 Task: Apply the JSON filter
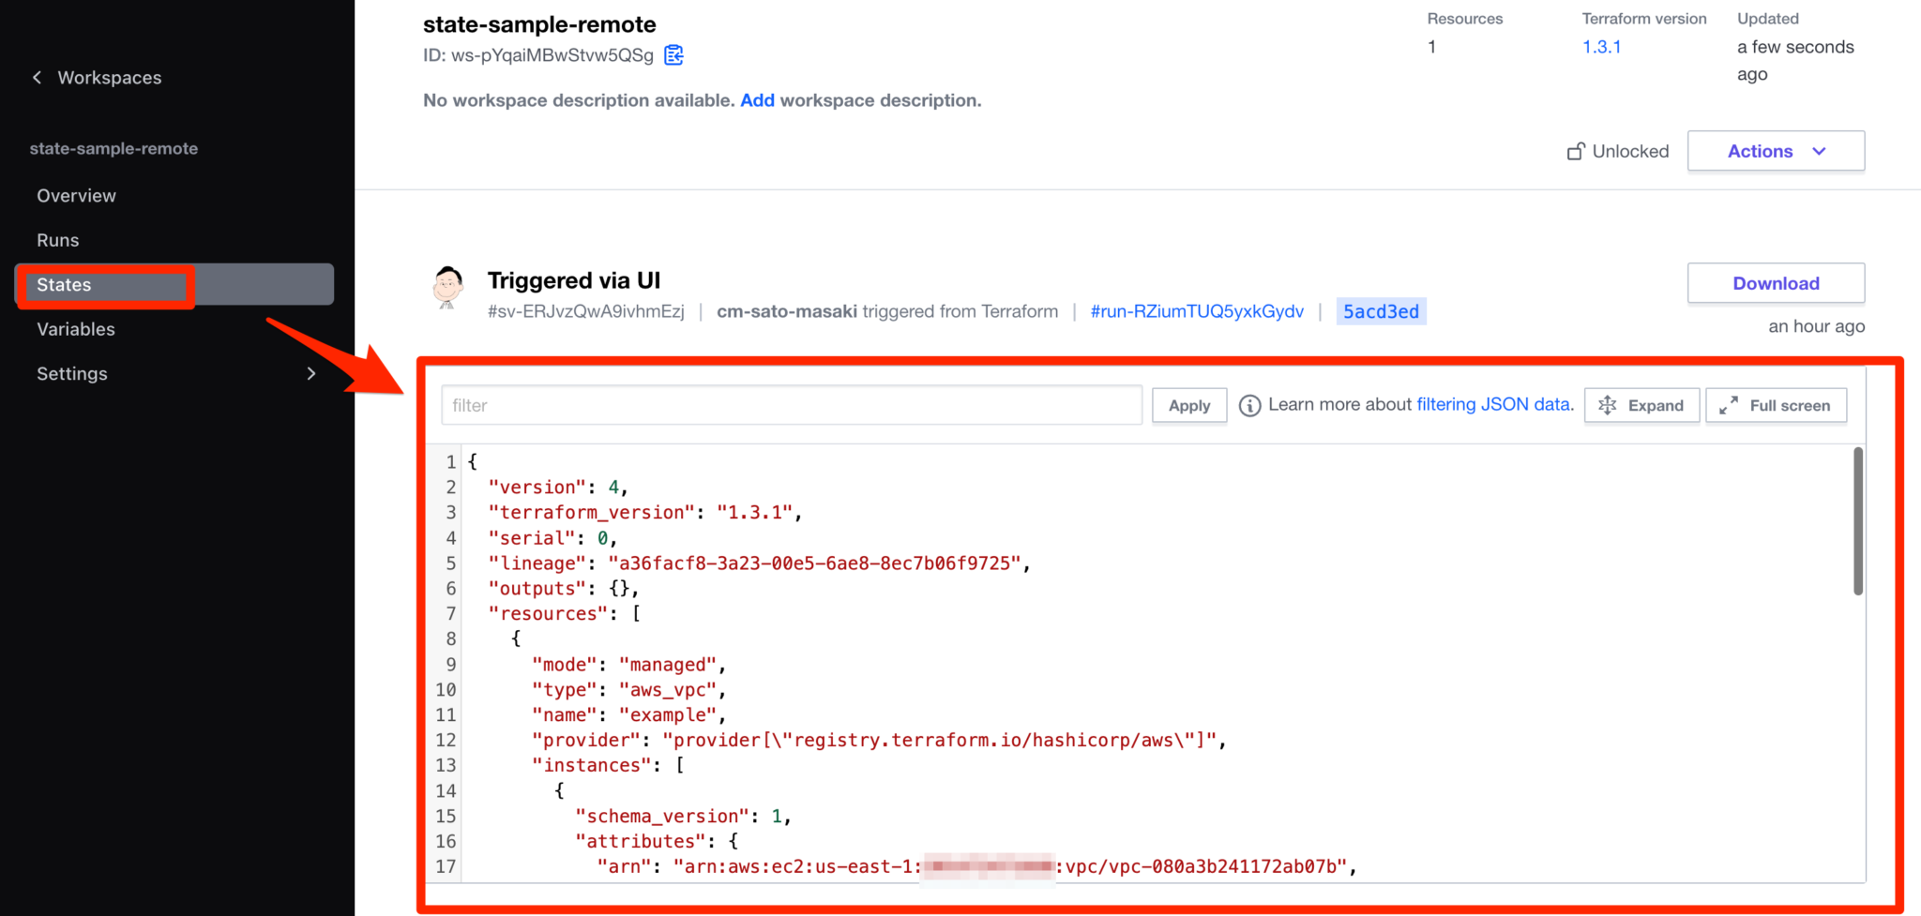coord(1188,405)
